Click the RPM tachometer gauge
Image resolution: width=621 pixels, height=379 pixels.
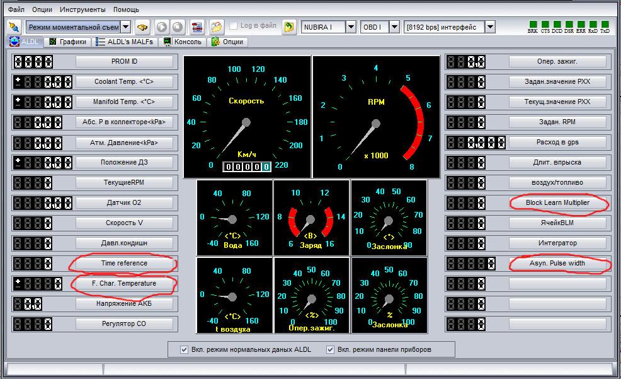click(x=376, y=117)
